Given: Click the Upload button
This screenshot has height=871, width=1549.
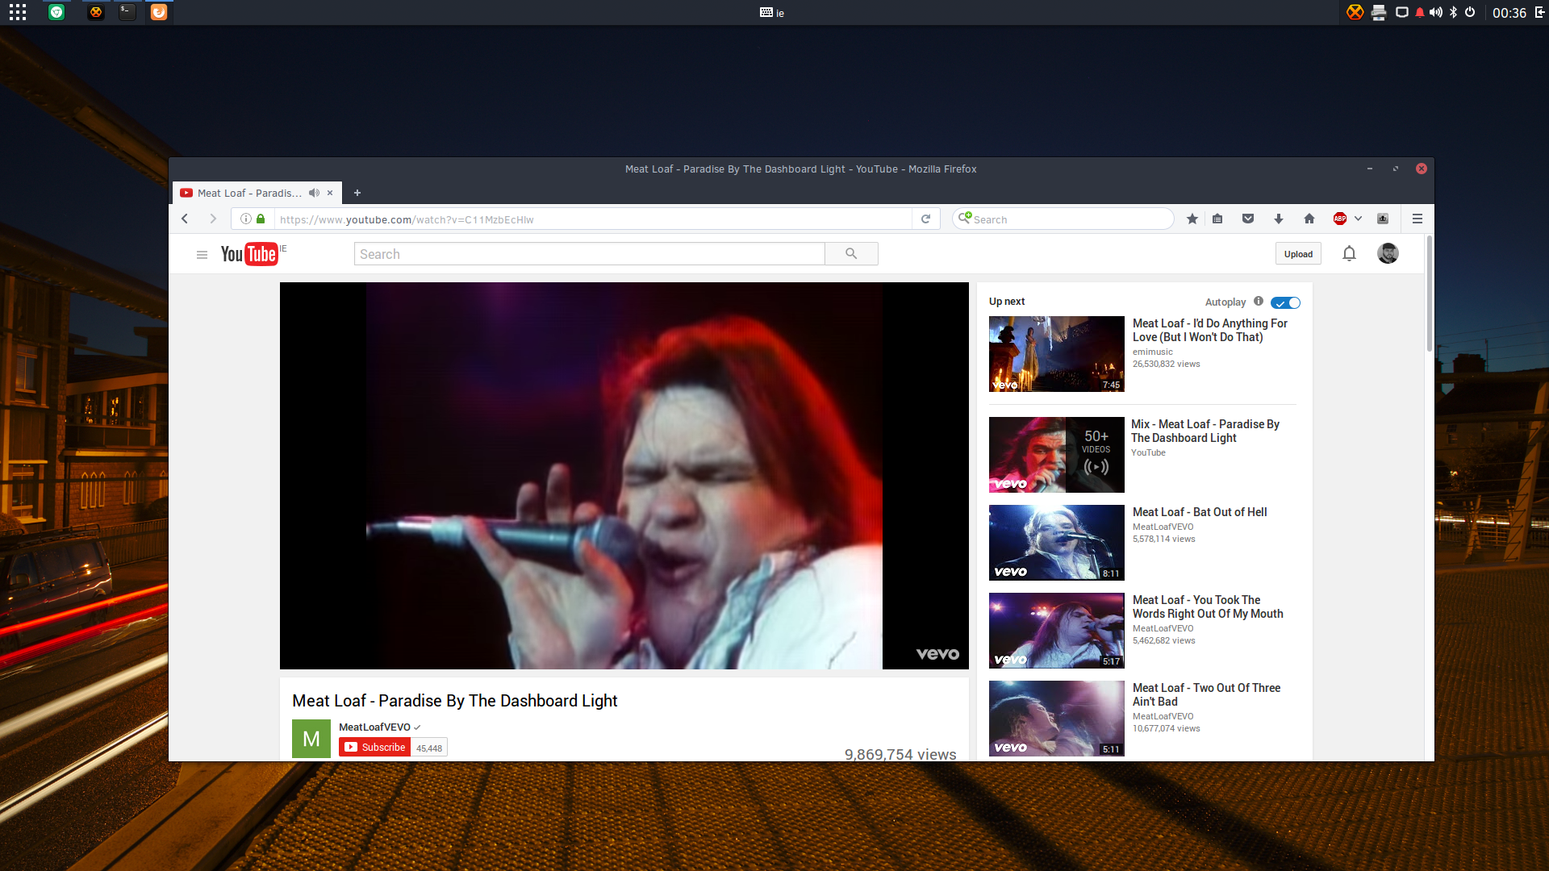Looking at the screenshot, I should [1298, 254].
